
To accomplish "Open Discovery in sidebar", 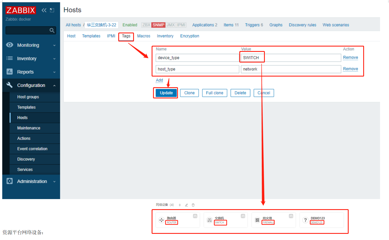I will tap(35, 159).
